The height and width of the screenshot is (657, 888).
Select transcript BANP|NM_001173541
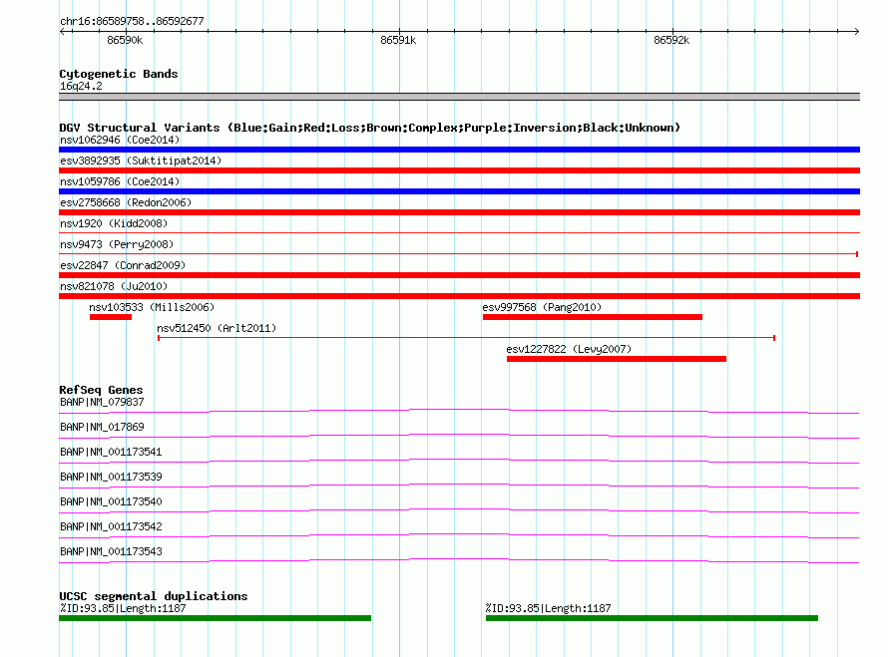point(111,453)
